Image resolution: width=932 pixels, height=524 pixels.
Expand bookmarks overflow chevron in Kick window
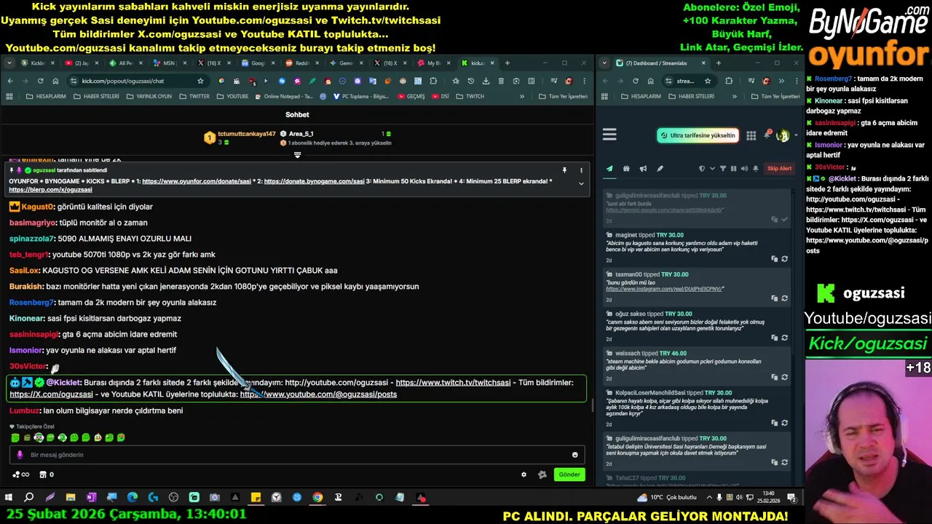pos(521,96)
